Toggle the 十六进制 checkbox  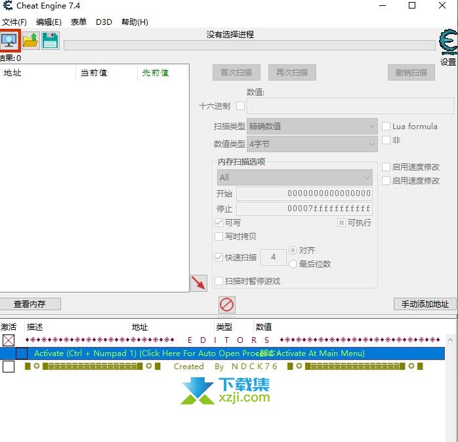[240, 106]
